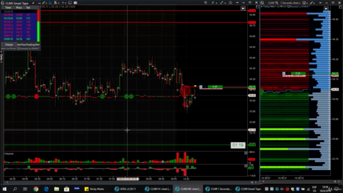Click the small note icon above Seconds chart scale
Image resolution: width=343 pixels, height=193 pixels.
(x=340, y=7)
